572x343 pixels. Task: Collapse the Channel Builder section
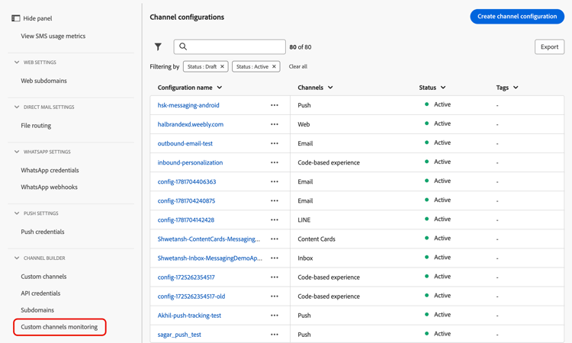tap(17, 258)
